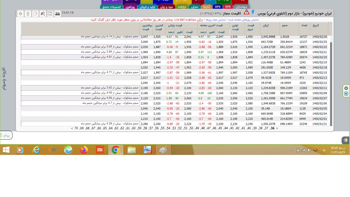Screen dimensions: 350x197
Task: Open the ترازنامه tab
Action: tap(182, 7)
